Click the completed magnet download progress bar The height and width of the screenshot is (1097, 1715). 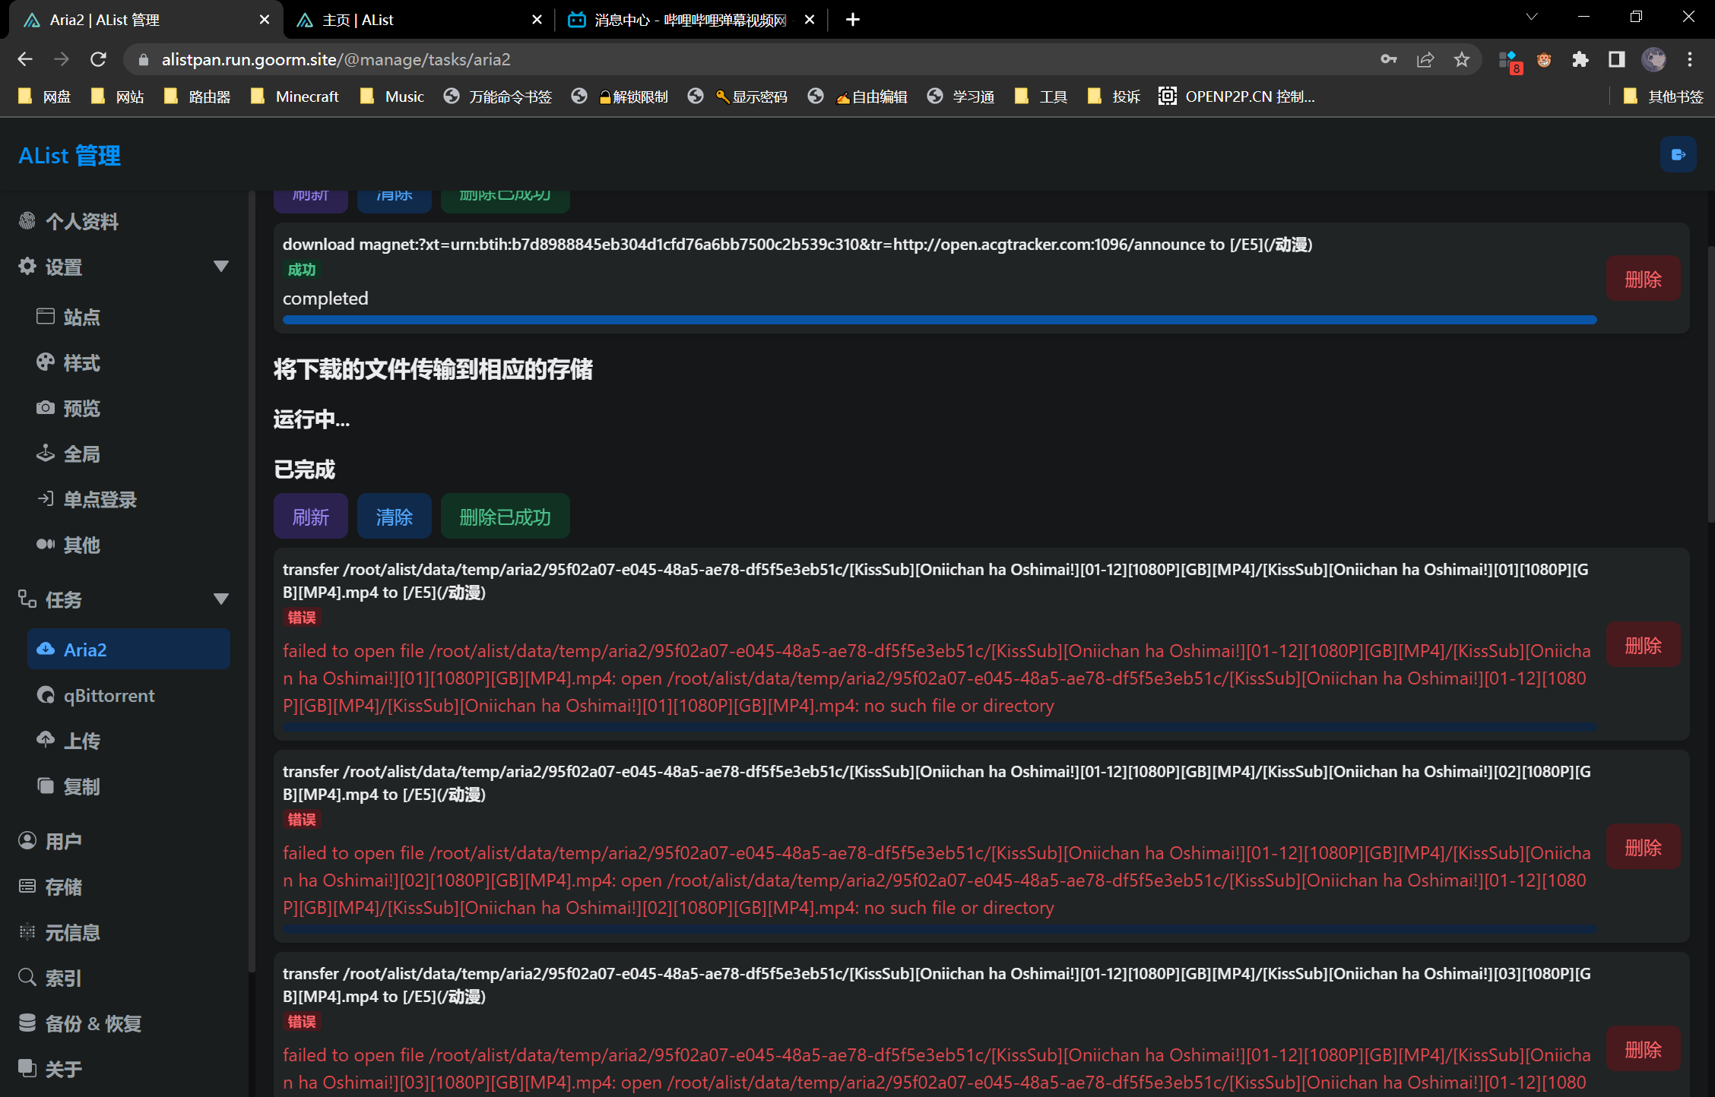(x=863, y=320)
